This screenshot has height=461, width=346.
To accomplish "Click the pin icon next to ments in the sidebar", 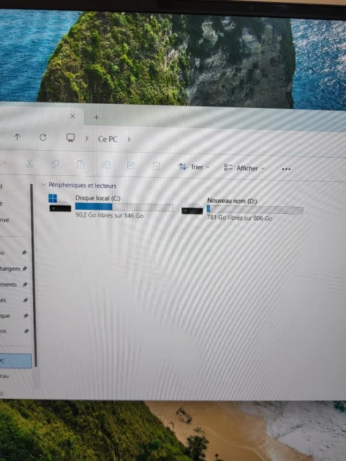I will pos(25,284).
